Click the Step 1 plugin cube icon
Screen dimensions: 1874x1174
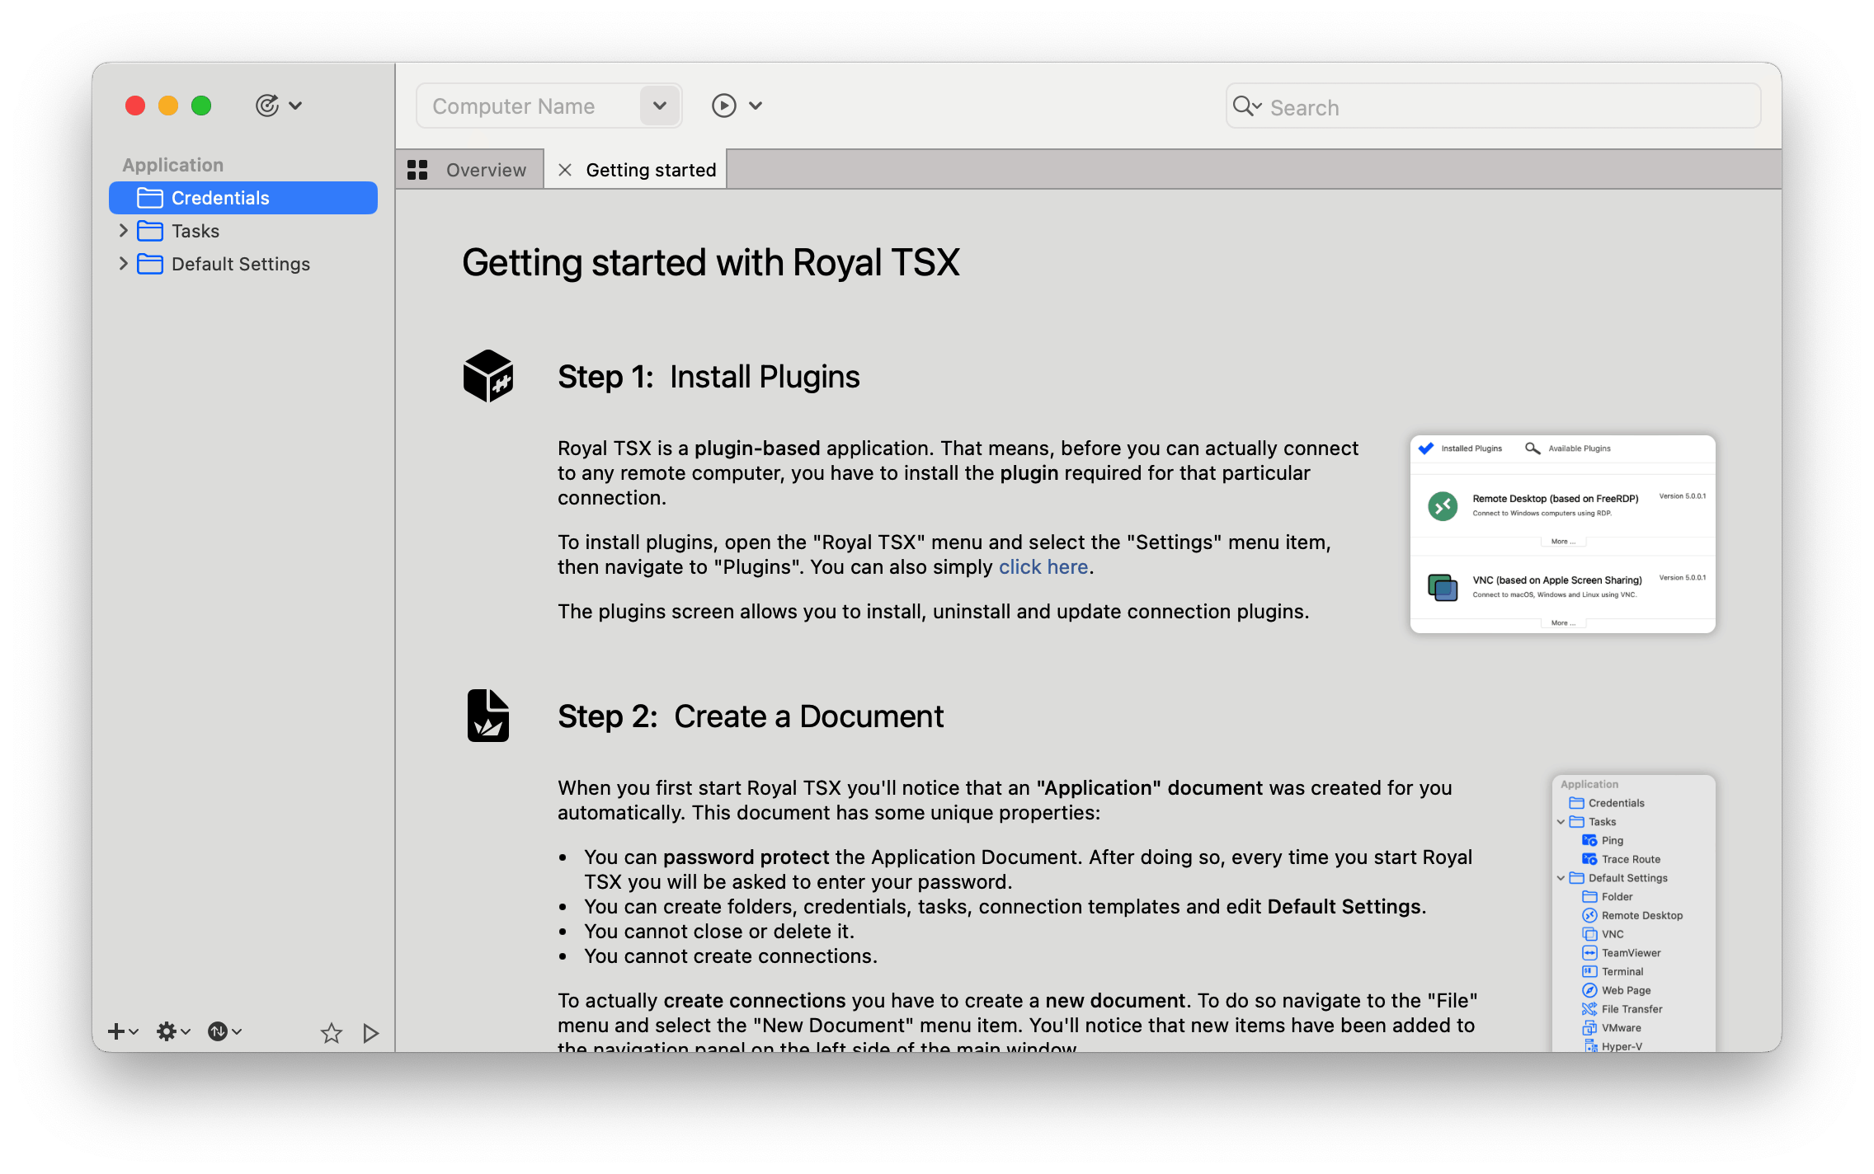coord(488,375)
